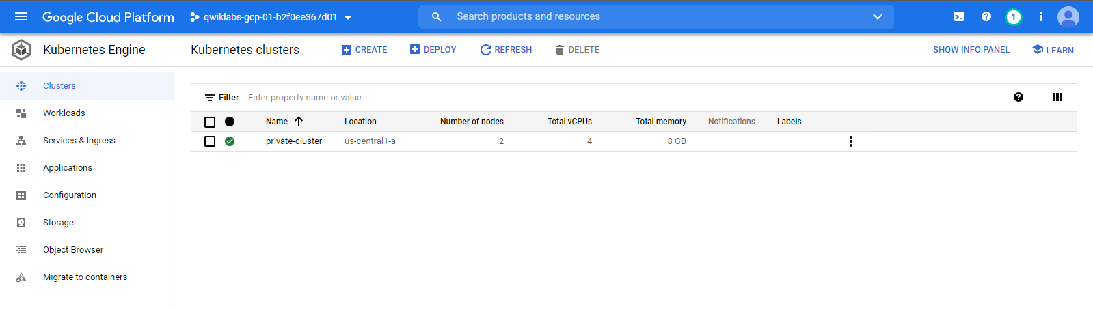
Task: Click the search products and resources field
Action: (x=656, y=16)
